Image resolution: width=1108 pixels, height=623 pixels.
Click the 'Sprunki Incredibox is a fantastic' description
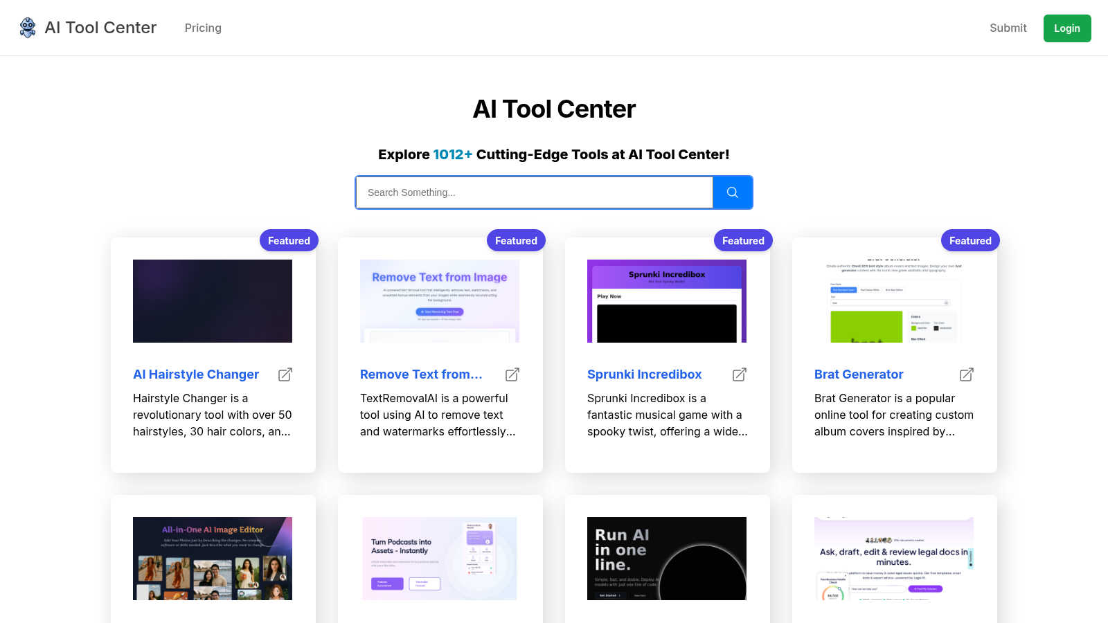pyautogui.click(x=668, y=415)
